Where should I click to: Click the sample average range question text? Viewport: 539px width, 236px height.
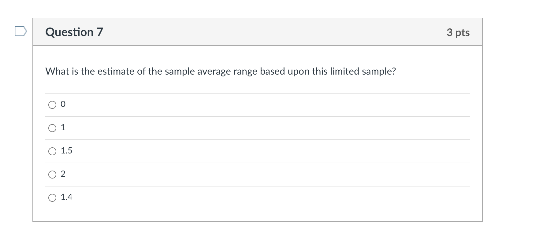(x=221, y=71)
